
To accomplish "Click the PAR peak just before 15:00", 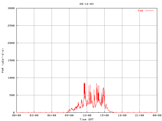I will (104, 88).
